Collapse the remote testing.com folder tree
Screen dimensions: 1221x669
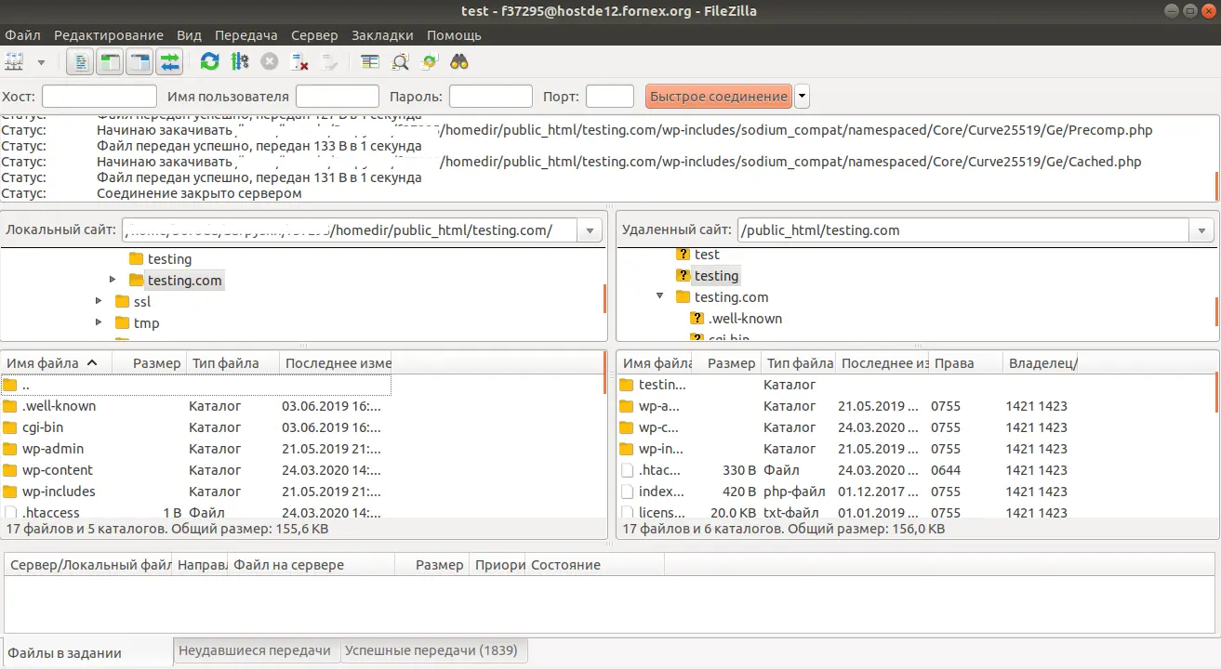point(659,296)
